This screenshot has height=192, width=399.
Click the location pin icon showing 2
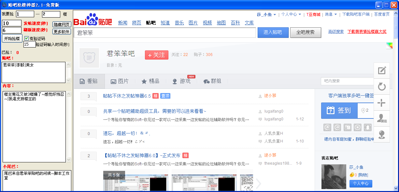[363, 111]
